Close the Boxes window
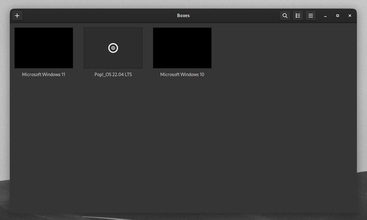The image size is (367, 220). pos(350,16)
